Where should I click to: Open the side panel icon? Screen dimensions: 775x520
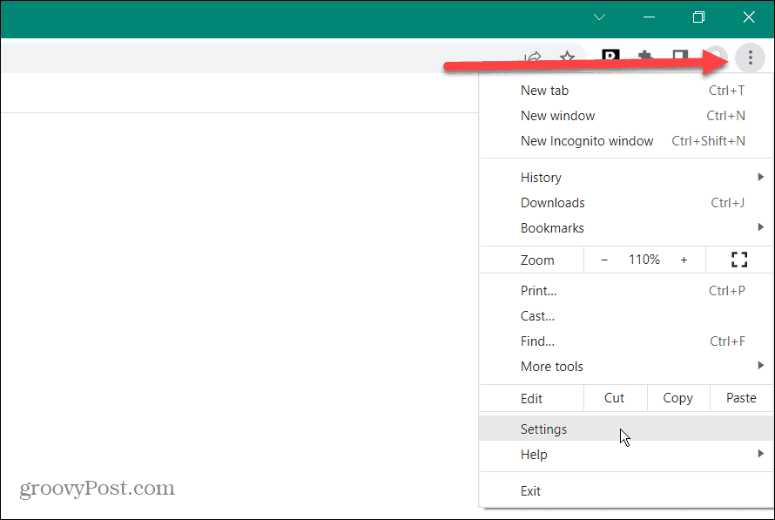pyautogui.click(x=681, y=56)
